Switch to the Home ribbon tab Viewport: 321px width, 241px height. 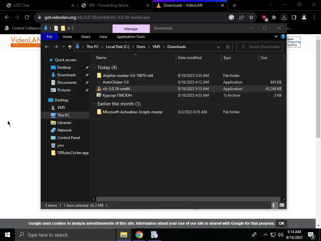point(67,37)
